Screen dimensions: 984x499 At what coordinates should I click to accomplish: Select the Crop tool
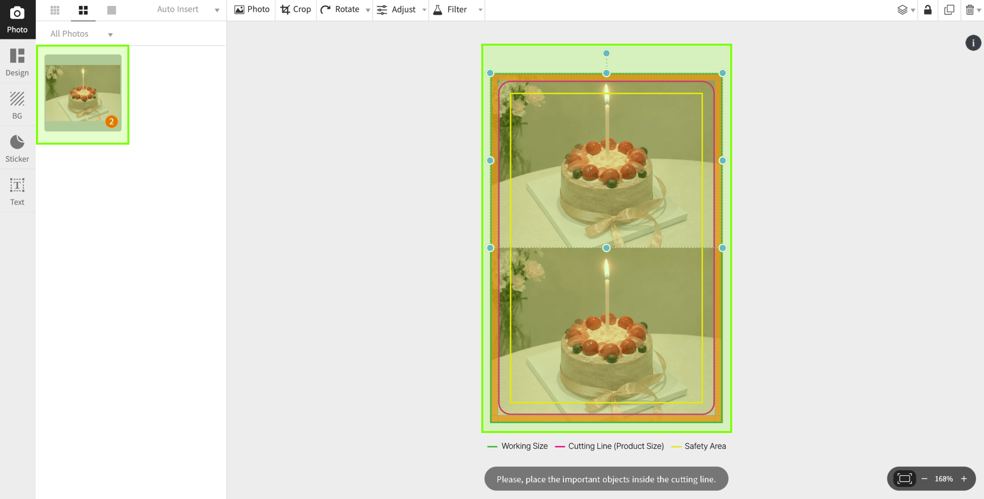pyautogui.click(x=296, y=10)
